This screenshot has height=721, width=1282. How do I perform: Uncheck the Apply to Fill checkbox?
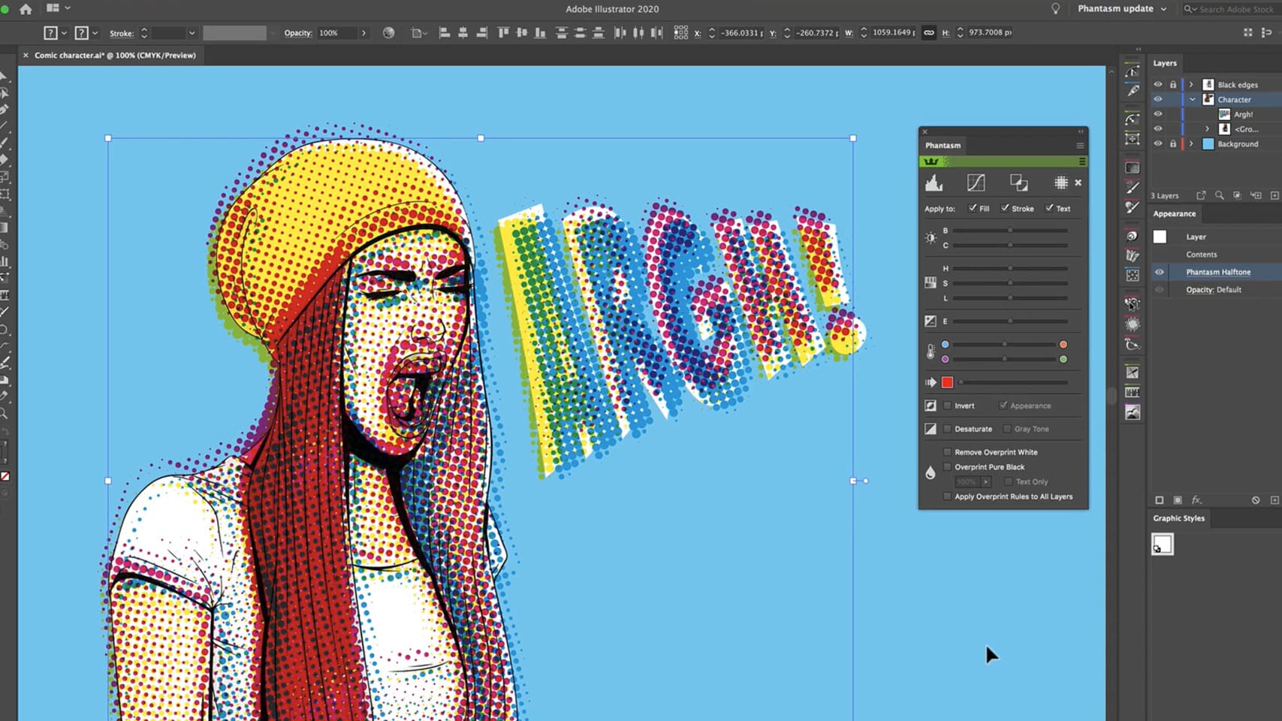pos(973,208)
